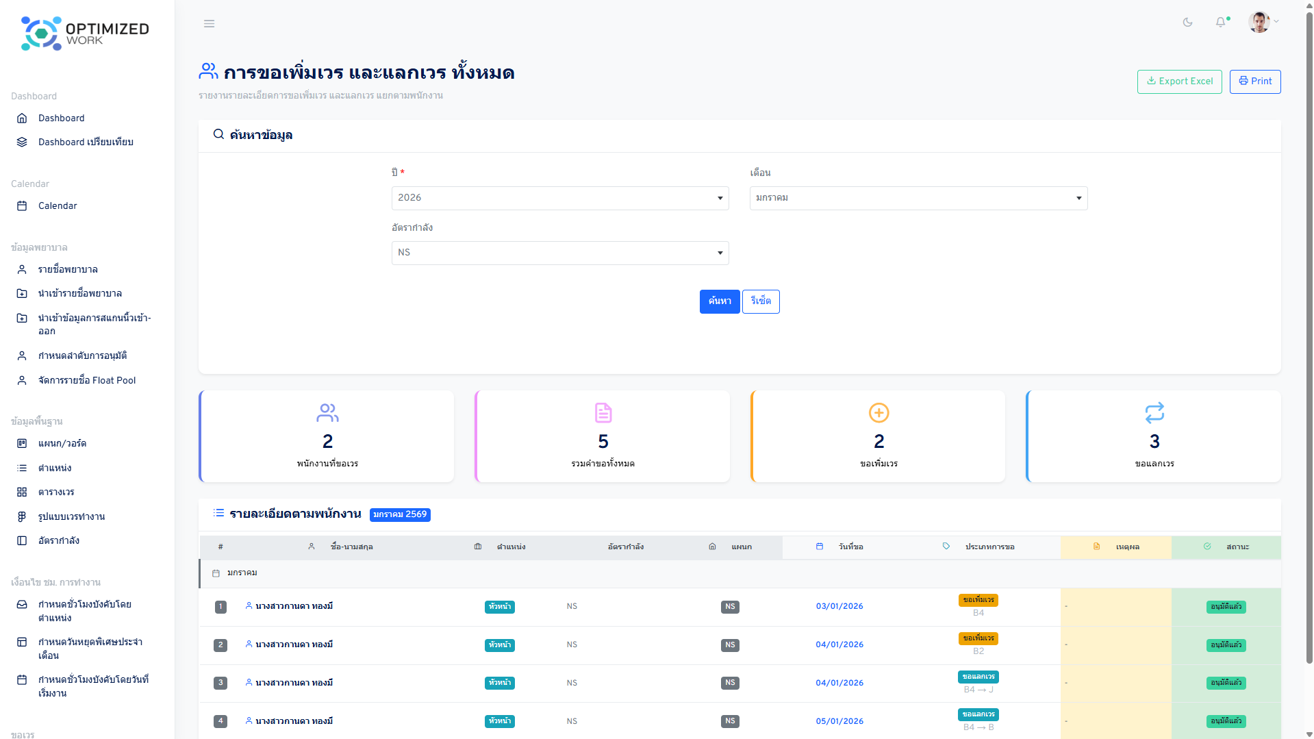Click the home icon beside Dashboard
Screen dimensions: 1314x739
coord(22,118)
